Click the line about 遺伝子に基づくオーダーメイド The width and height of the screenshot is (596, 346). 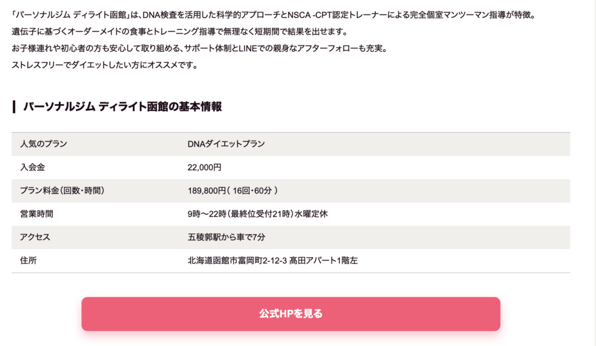[180, 31]
